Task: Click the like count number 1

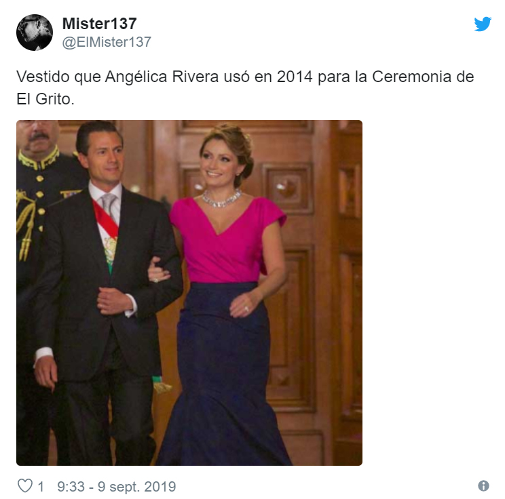Action: (41, 487)
